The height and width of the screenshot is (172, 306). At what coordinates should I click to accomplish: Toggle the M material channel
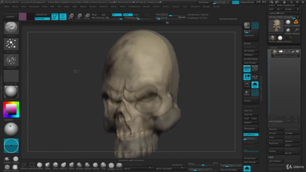point(117,15)
